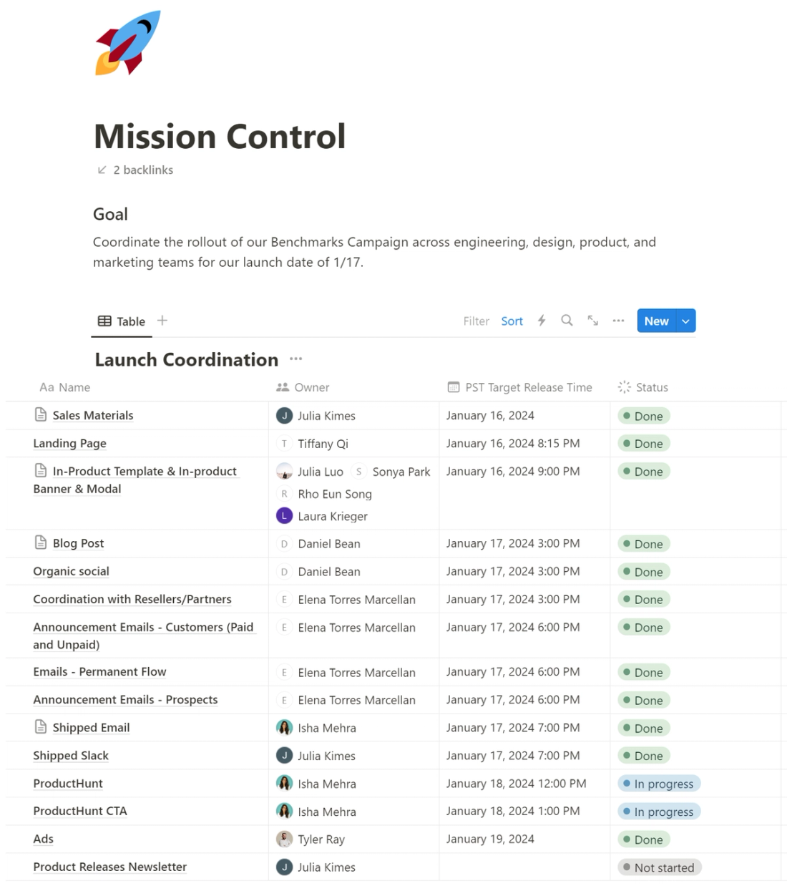Click the Aa icon in the Name column header
This screenshot has height=886, width=787.
pyautogui.click(x=46, y=387)
